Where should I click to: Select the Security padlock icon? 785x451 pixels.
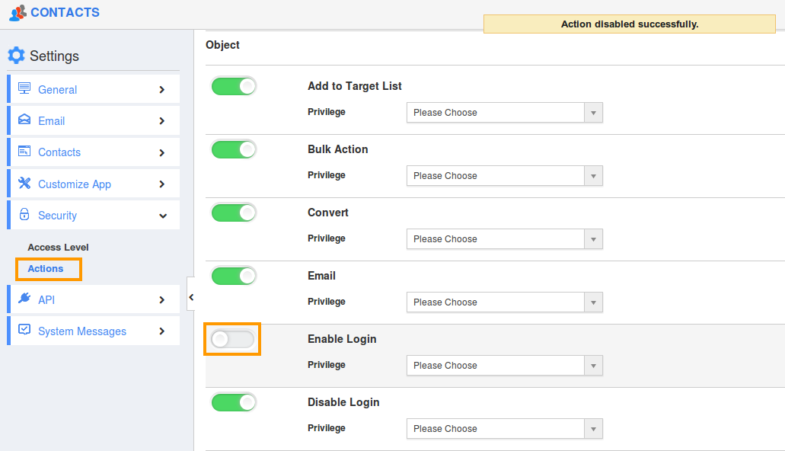click(x=24, y=215)
